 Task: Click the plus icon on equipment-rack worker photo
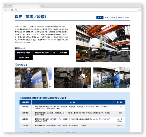pos(128,86)
